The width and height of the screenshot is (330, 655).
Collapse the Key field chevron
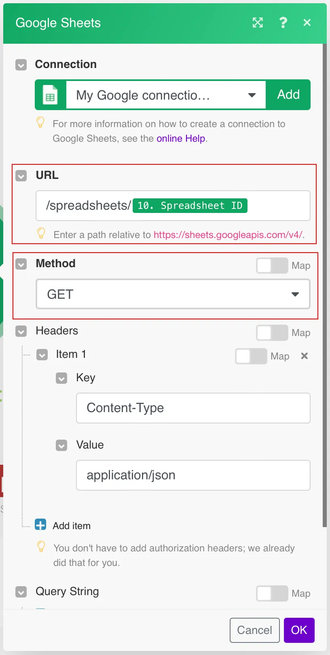[x=61, y=378]
